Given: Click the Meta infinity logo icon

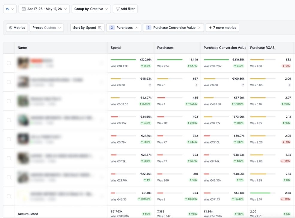Looking at the screenshot, I should 7,9.
